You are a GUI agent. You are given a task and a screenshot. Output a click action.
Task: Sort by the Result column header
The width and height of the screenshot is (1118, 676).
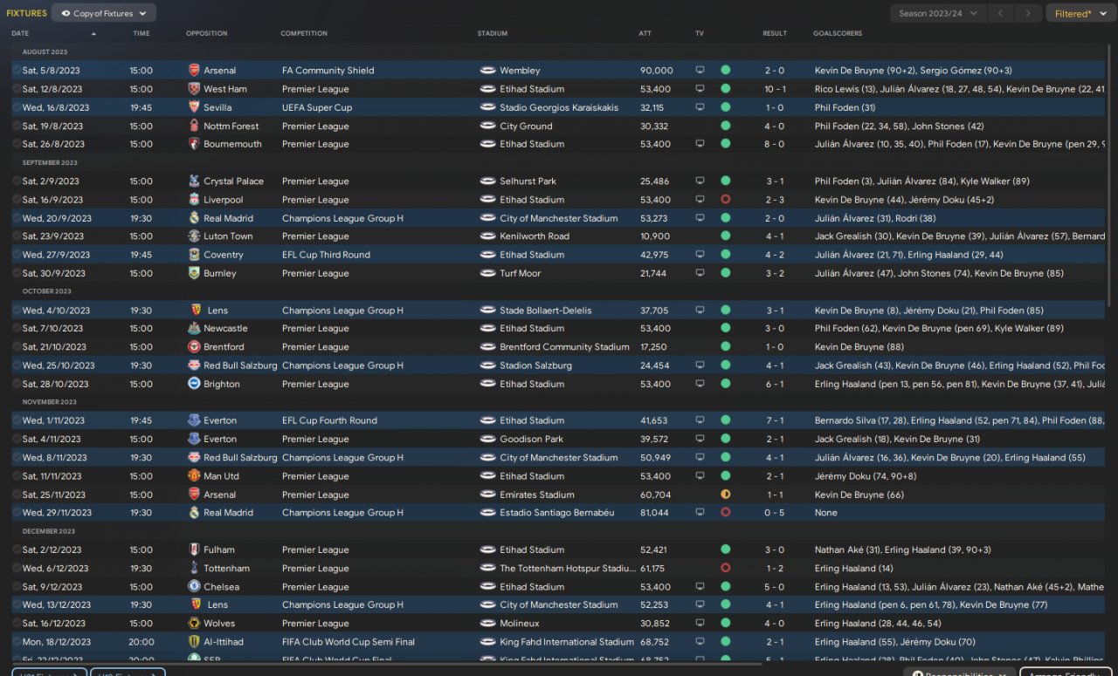[775, 33]
